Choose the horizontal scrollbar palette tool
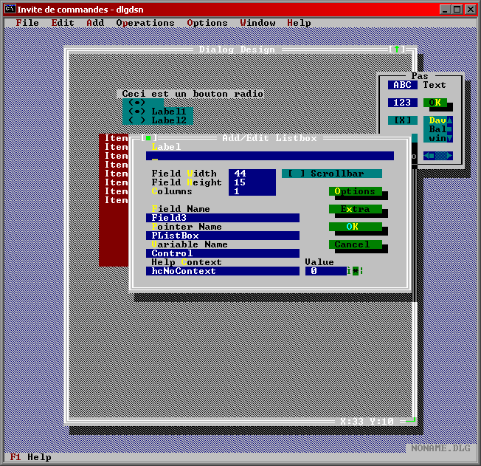Image resolution: width=481 pixels, height=466 pixels. 437,156
